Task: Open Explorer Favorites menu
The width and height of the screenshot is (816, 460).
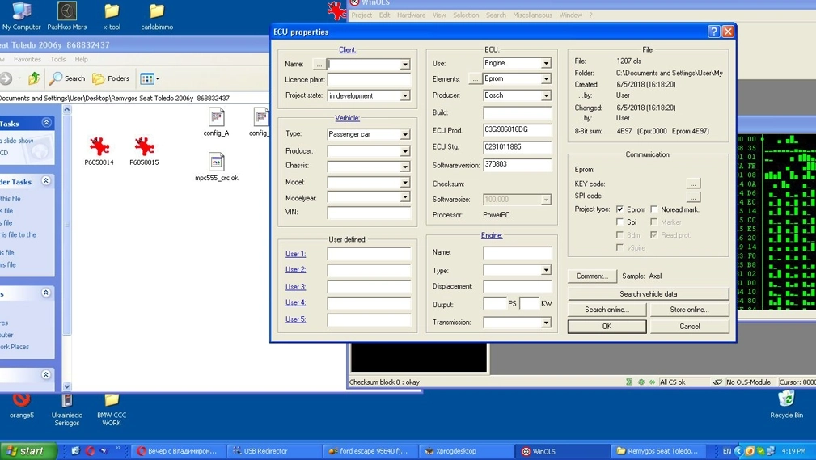Action: (27, 59)
